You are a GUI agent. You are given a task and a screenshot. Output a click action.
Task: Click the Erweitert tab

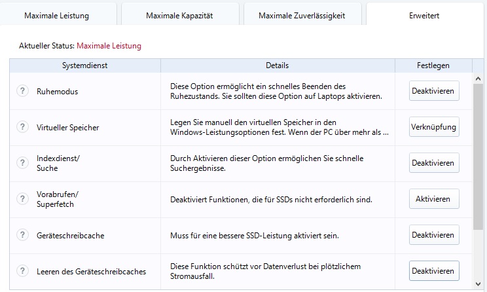pyautogui.click(x=424, y=15)
